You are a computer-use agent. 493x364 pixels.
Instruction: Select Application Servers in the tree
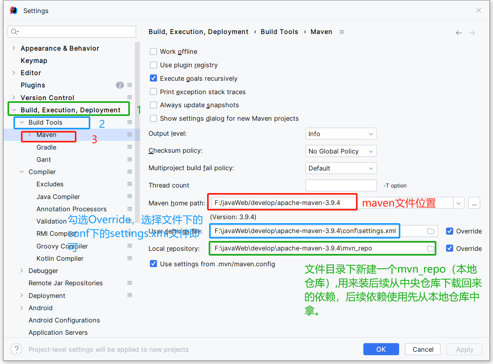tap(58, 332)
